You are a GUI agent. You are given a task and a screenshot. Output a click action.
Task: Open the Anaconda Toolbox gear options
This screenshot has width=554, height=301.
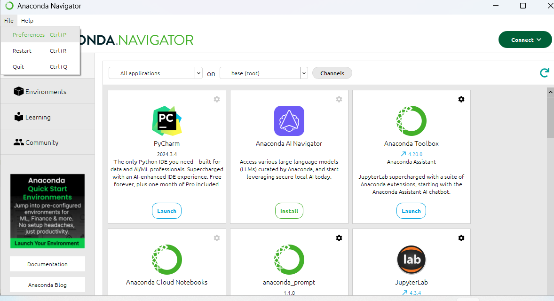[x=461, y=99]
